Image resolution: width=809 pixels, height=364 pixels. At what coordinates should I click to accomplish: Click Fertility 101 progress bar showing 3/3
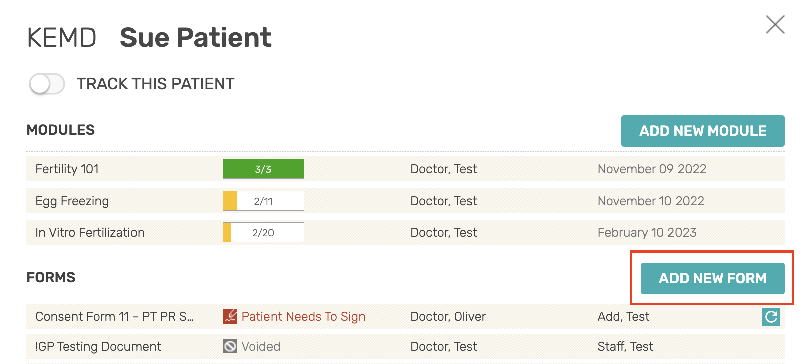click(263, 169)
